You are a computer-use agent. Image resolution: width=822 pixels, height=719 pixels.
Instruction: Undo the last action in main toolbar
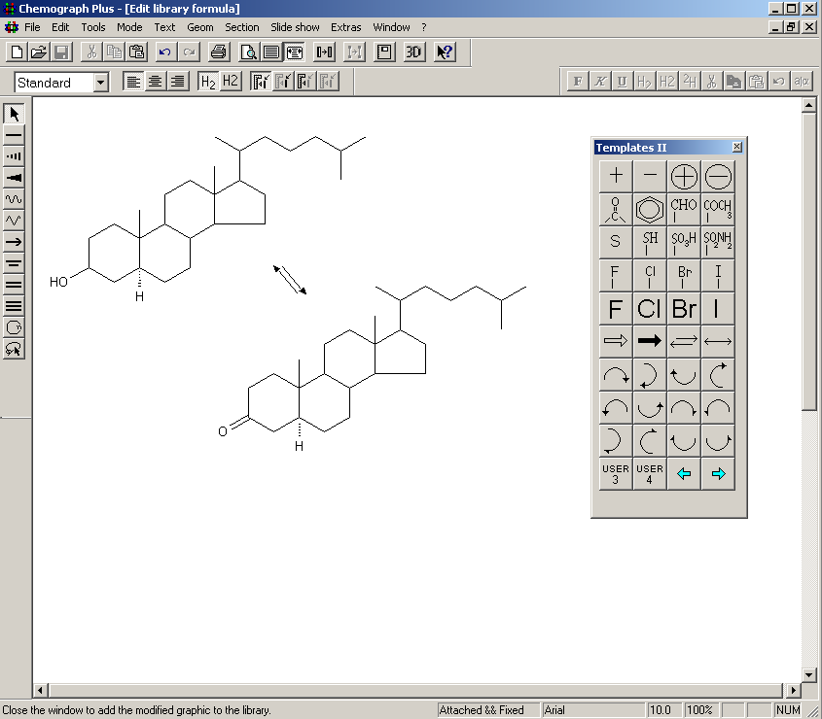point(165,51)
